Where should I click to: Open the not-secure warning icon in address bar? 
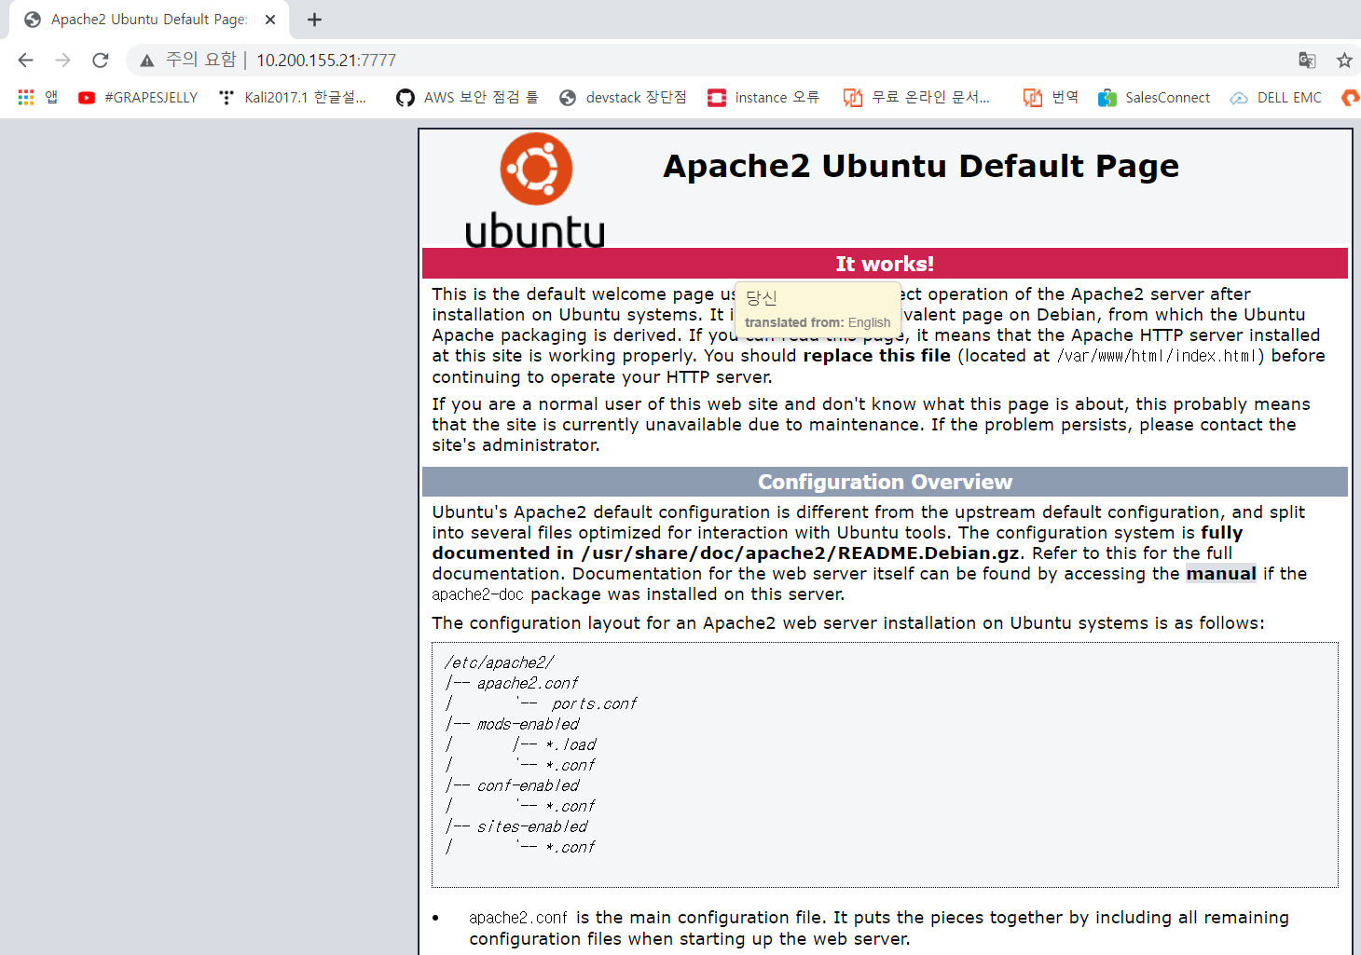146,61
